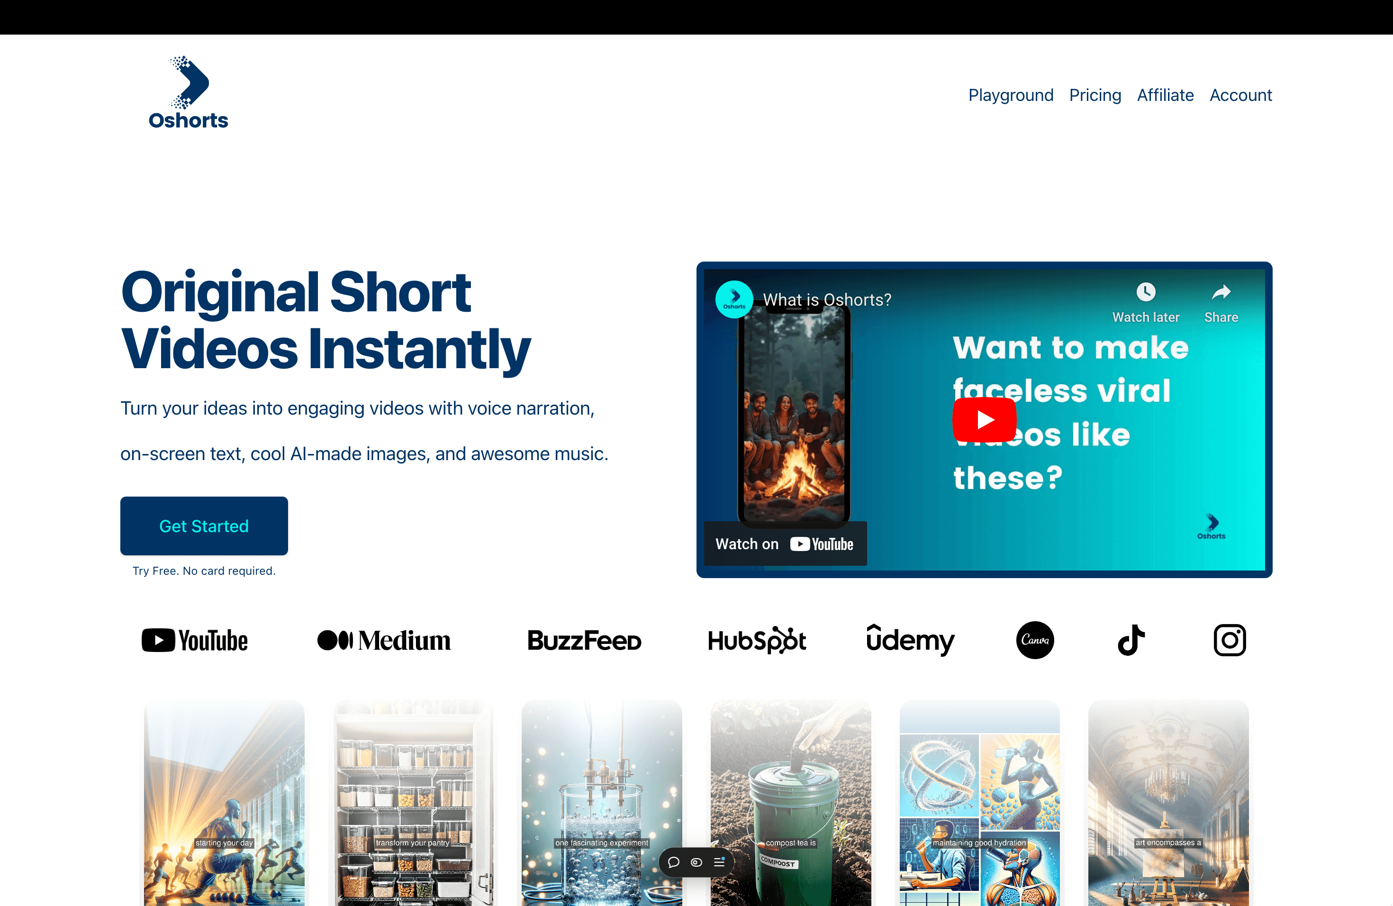The image size is (1393, 906).
Task: Click the Watch later clock icon
Action: 1145,291
